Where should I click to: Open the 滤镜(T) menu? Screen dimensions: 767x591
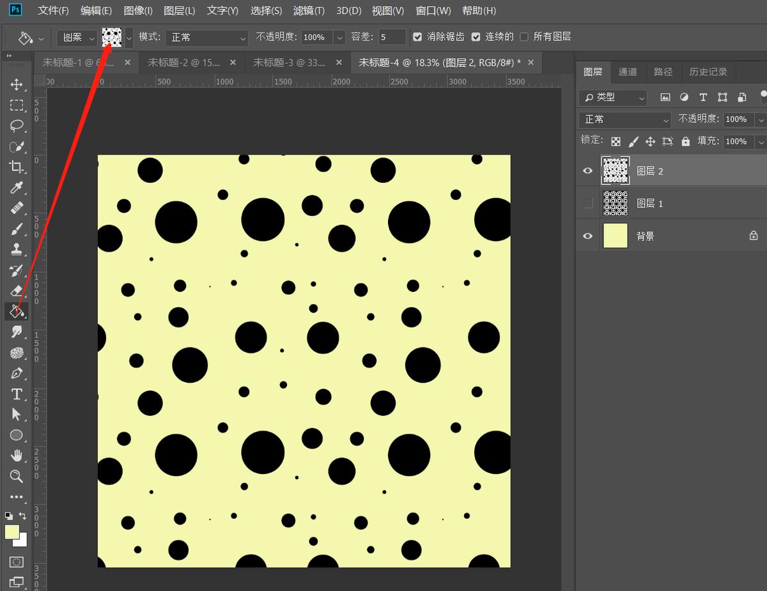309,11
